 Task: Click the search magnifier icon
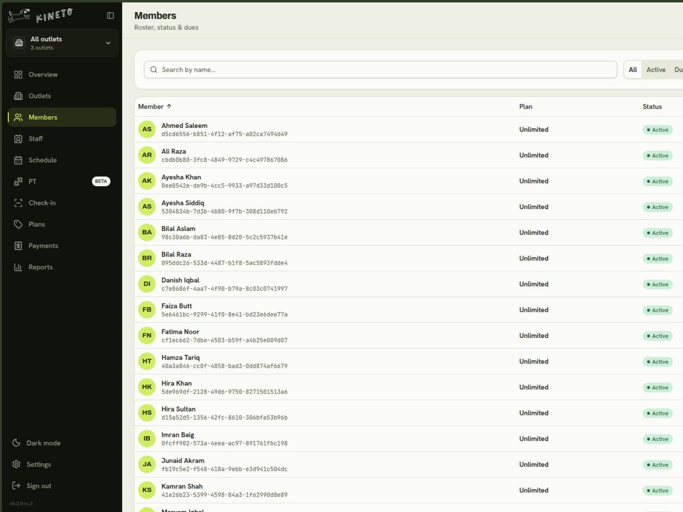[x=154, y=70]
